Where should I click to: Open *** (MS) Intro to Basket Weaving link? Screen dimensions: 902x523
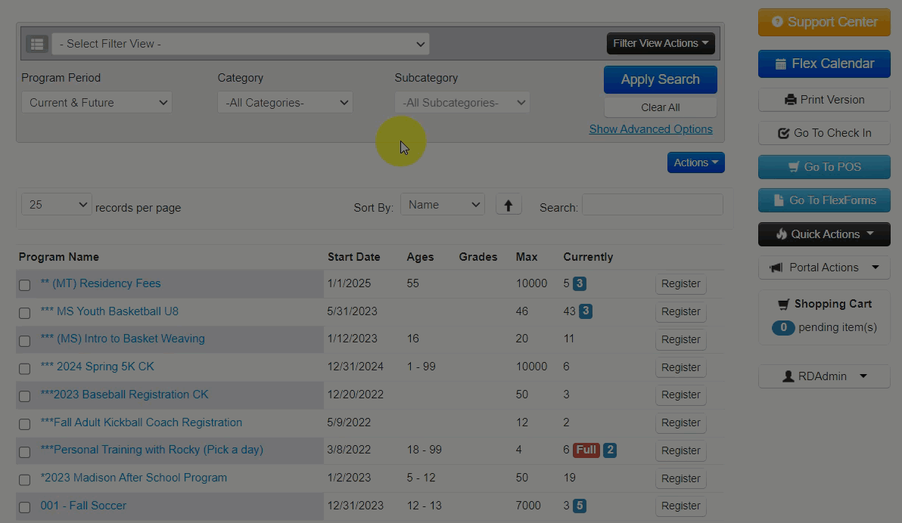(123, 339)
